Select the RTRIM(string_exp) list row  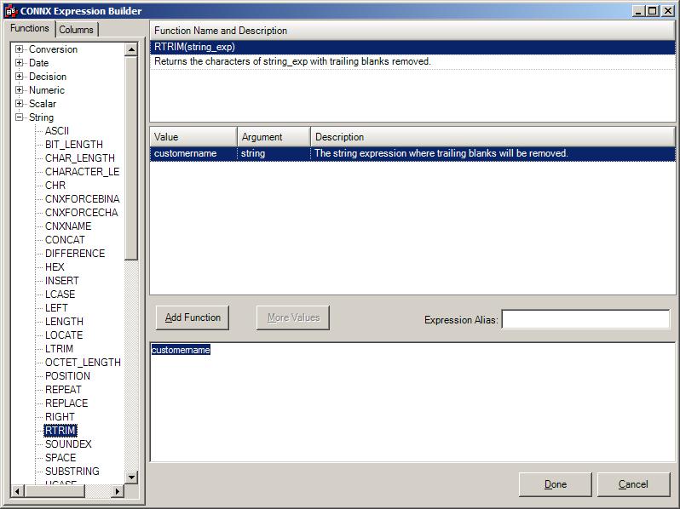pyautogui.click(x=412, y=47)
